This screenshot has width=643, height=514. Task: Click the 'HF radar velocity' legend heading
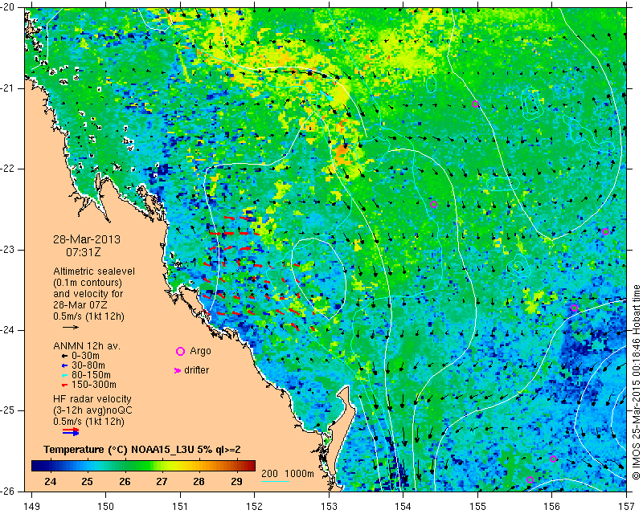(92, 399)
